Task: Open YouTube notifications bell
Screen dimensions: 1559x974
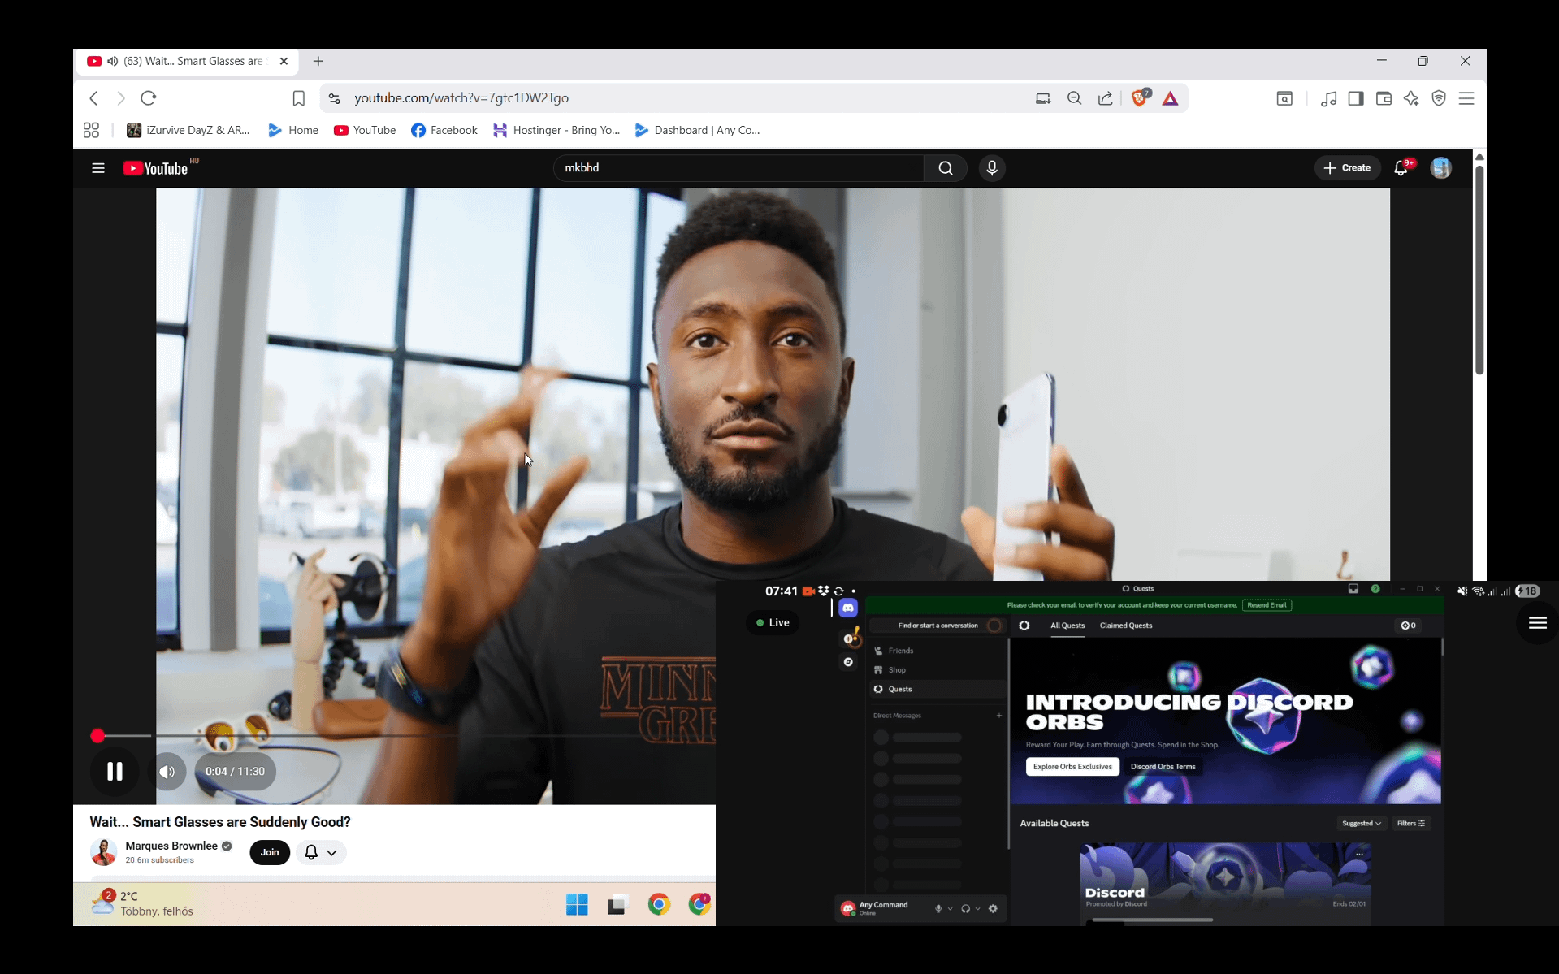Action: 1401,168
